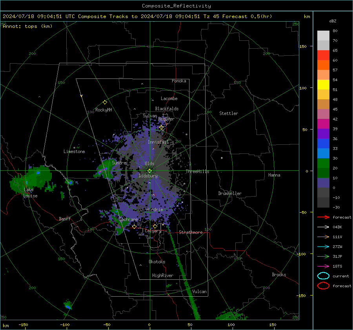353x330 pixels.
Task: Click the magenta 18TS arrow in legend
Action: [x=323, y=266]
